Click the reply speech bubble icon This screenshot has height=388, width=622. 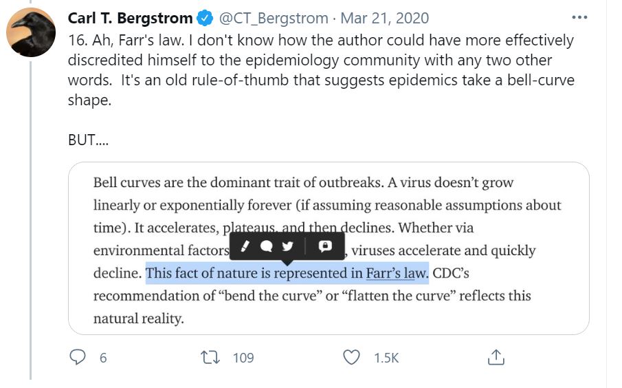(x=78, y=357)
